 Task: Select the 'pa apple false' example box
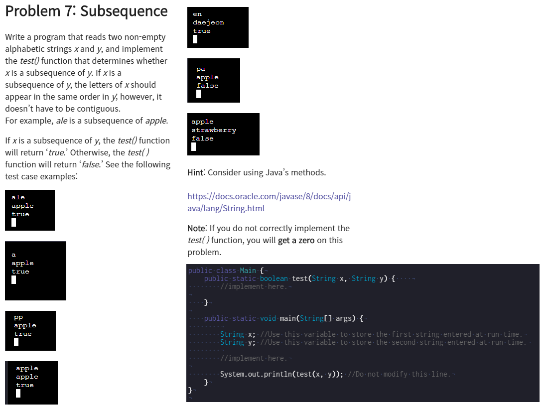pyautogui.click(x=213, y=80)
